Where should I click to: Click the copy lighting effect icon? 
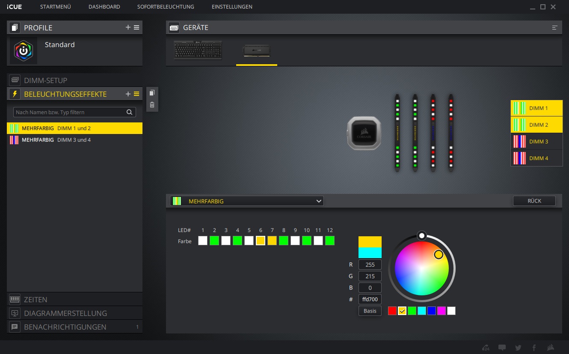point(152,93)
